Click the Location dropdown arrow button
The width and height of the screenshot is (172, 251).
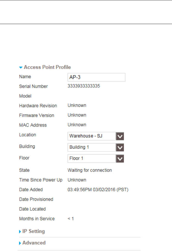point(120,136)
